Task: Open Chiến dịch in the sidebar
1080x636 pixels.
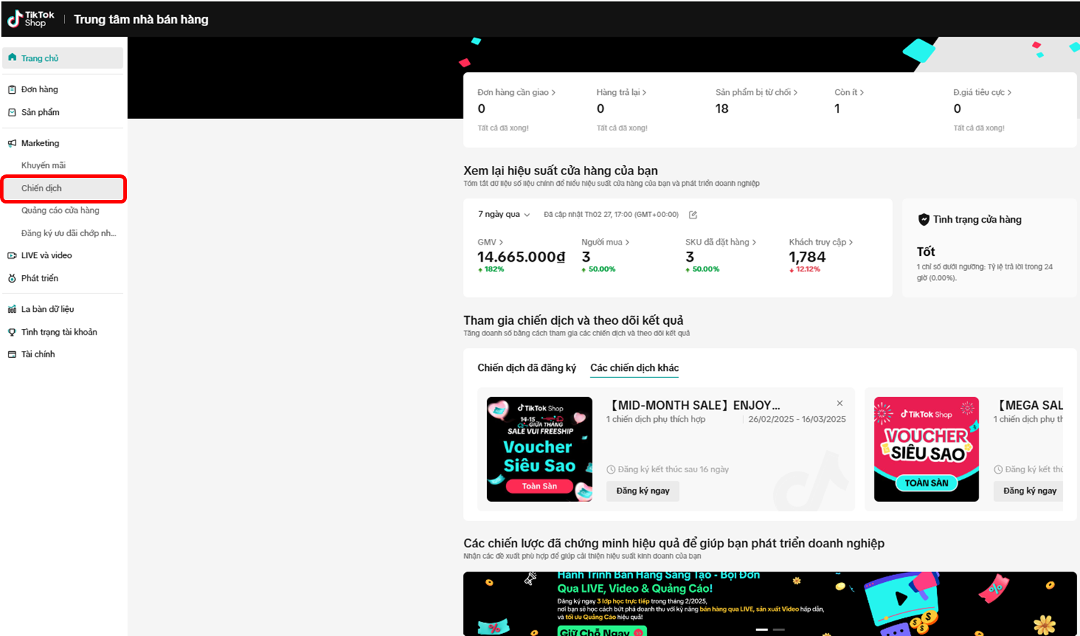Action: tap(63, 189)
